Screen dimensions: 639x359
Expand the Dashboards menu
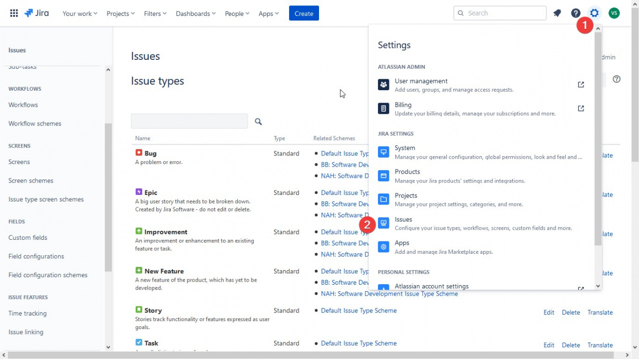196,13
